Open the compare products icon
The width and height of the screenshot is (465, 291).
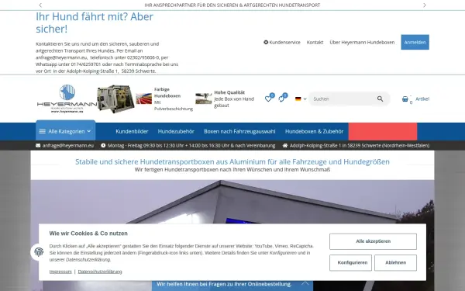click(281, 99)
